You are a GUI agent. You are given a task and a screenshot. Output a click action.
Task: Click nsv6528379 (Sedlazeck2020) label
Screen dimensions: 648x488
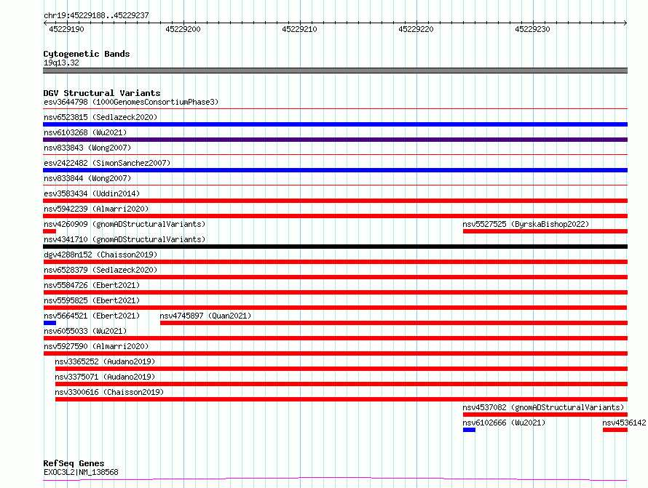[100, 270]
